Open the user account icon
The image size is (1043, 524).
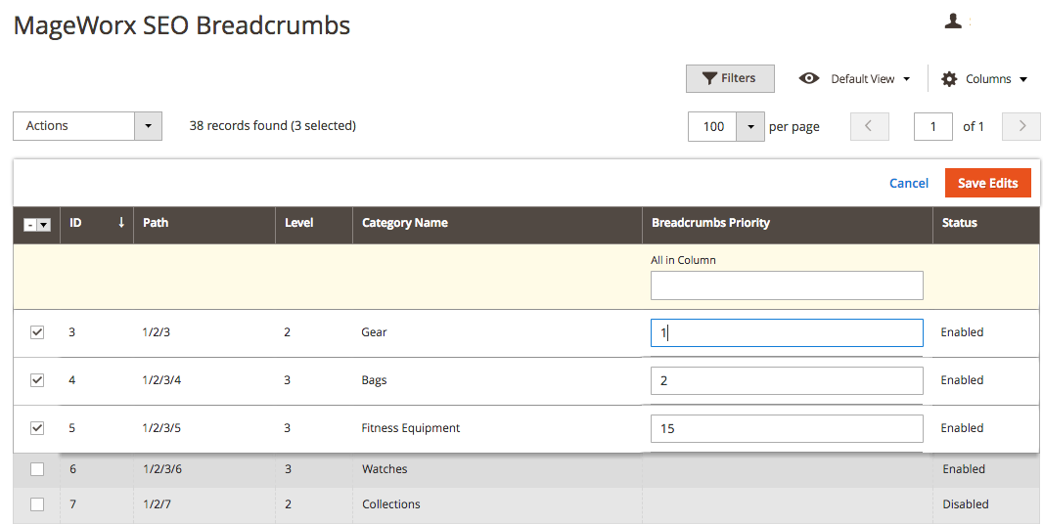coord(953,22)
